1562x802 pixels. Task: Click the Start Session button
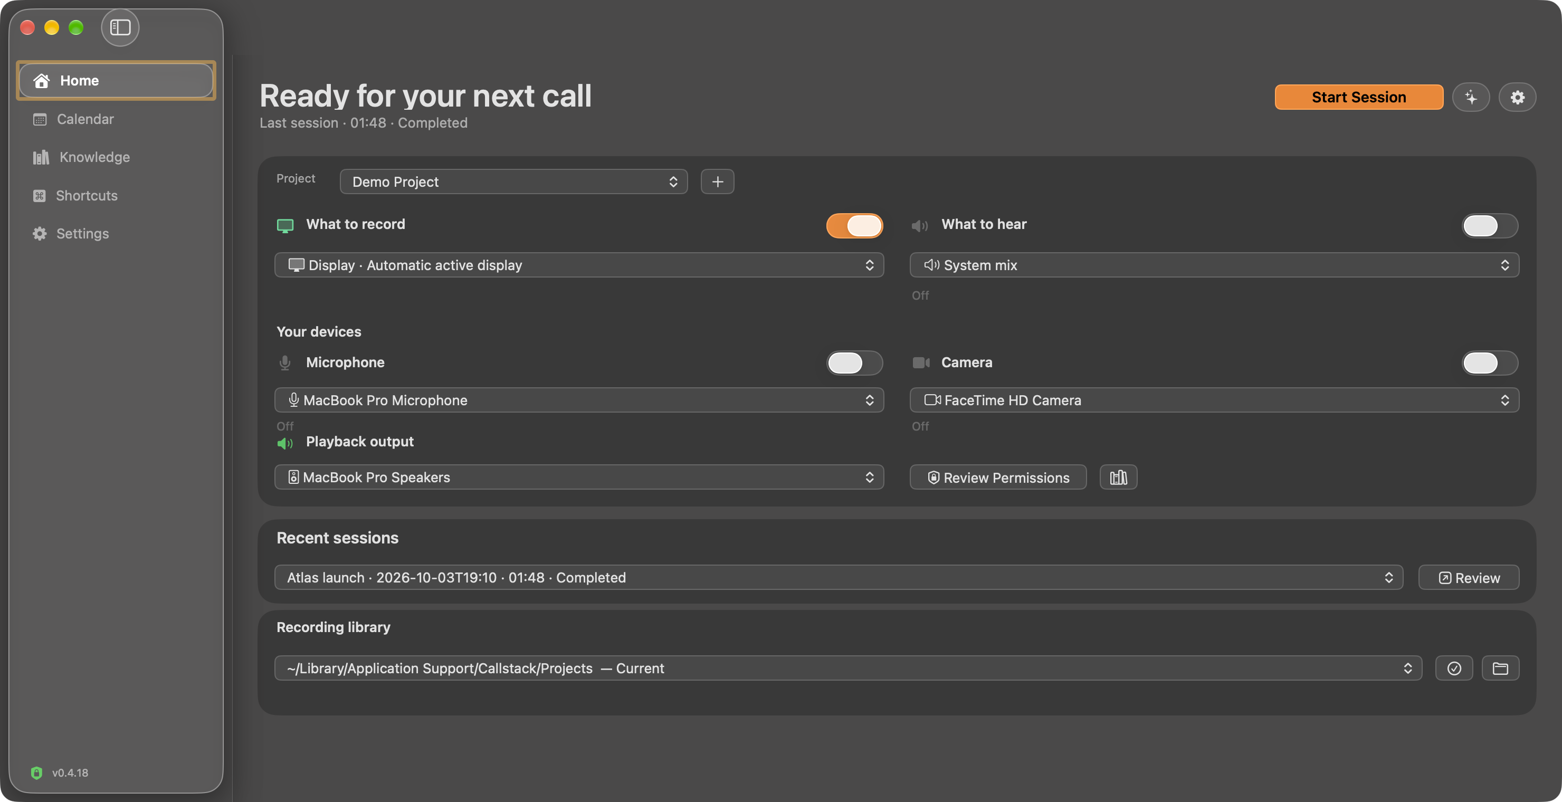[1359, 97]
